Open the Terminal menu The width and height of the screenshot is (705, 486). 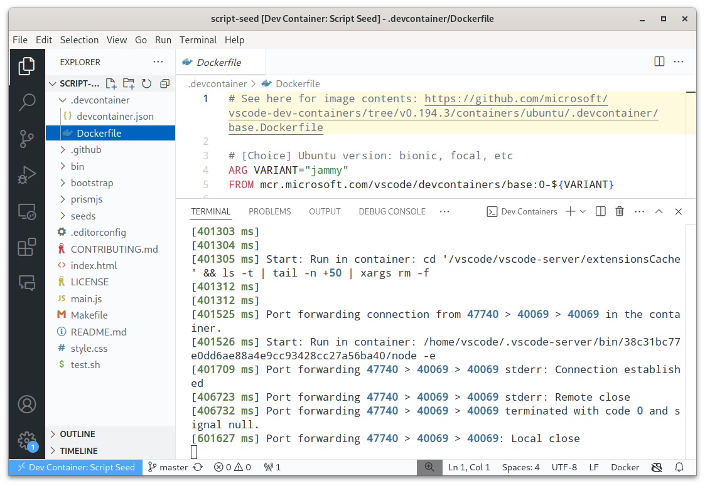click(198, 40)
